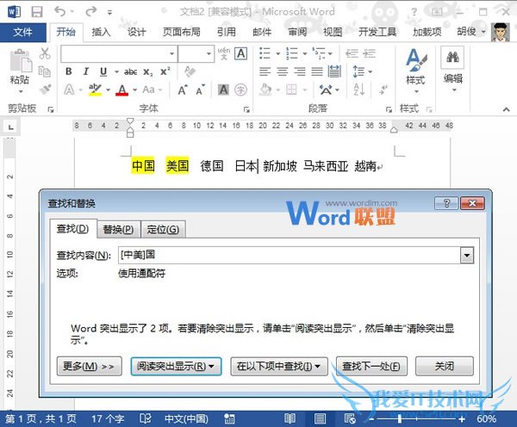Toggle superscript formatting
The height and width of the screenshot is (427, 517).
tap(165, 71)
